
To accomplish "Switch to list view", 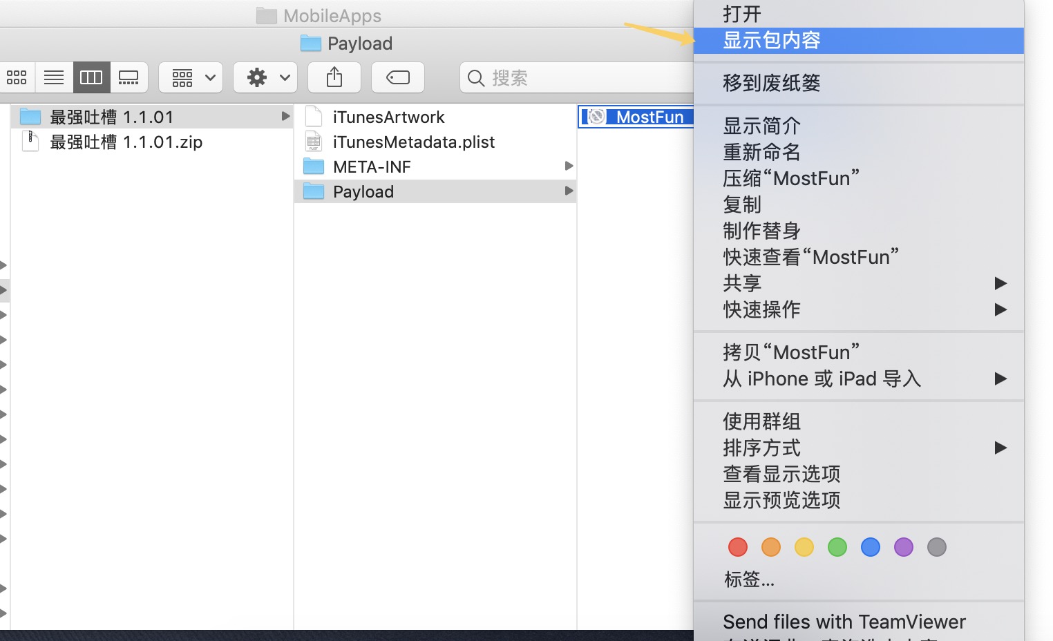I will (54, 77).
